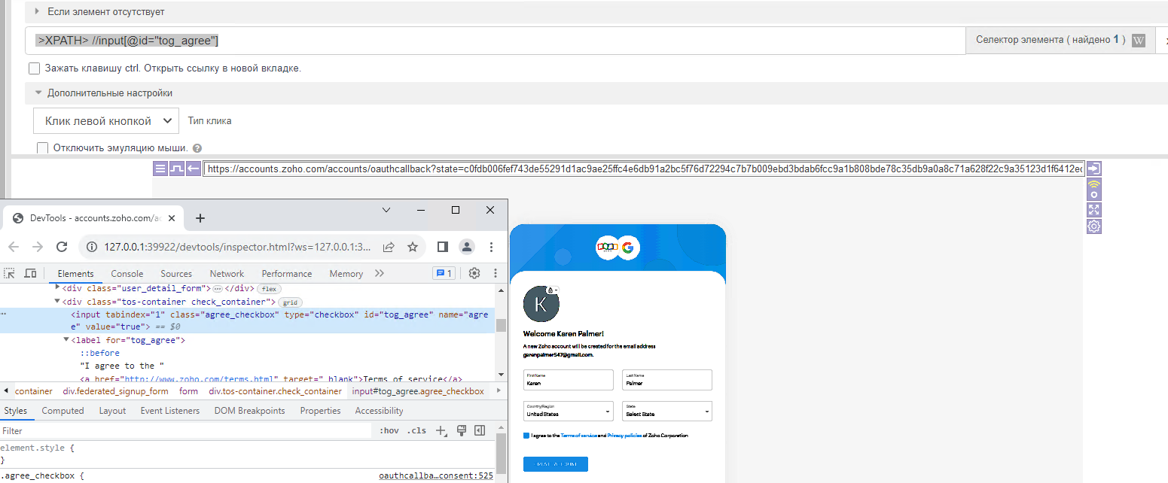Toggle the I agree to Terms checkbox
Image resolution: width=1168 pixels, height=483 pixels.
point(526,436)
